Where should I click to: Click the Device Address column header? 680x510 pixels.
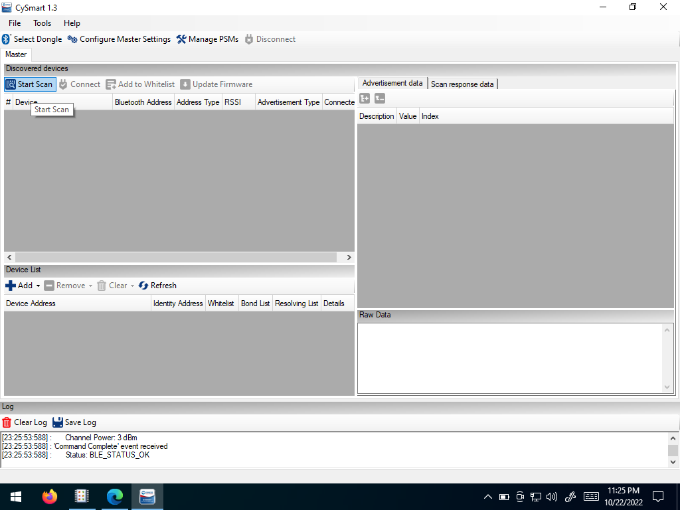click(x=77, y=303)
